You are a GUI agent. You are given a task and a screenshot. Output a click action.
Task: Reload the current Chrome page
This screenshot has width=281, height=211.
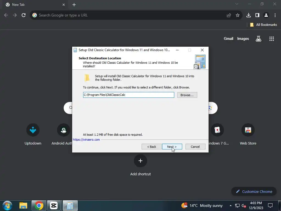24,15
